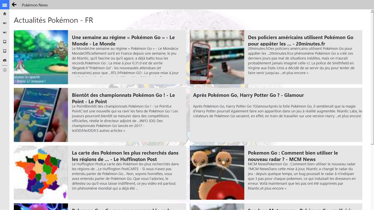Open the info icon in the sidebar
Viewport: 374px width, 210px height.
coord(5,70)
